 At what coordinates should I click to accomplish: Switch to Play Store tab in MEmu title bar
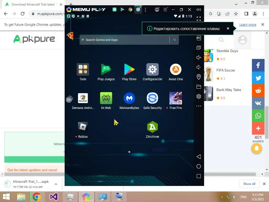[122, 10]
